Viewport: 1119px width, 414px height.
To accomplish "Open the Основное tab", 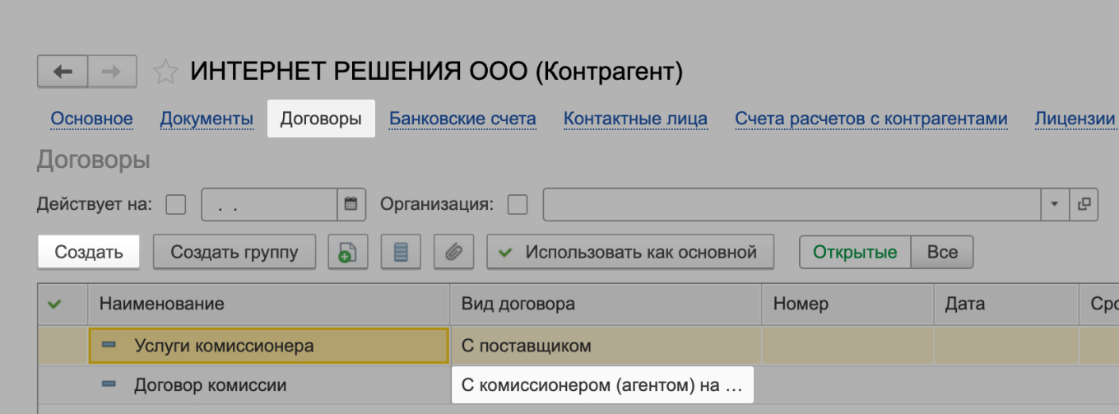I will (92, 119).
